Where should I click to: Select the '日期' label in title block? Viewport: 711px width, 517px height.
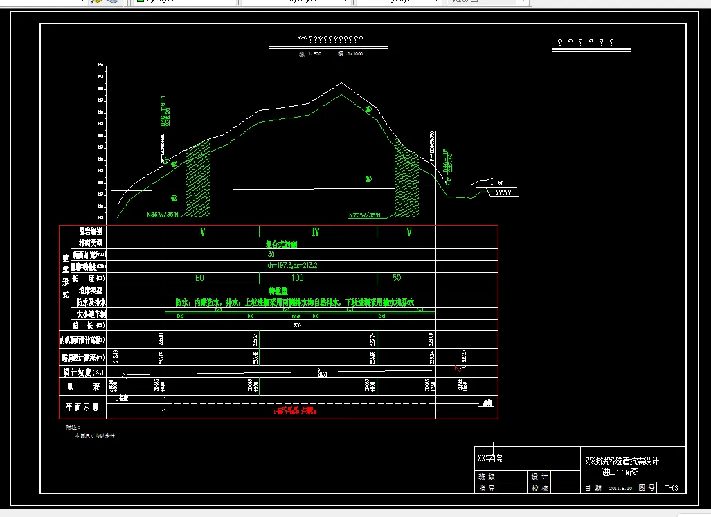tap(593, 489)
